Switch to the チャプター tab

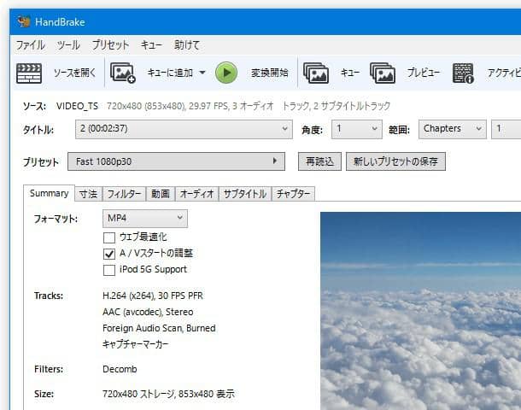coord(293,194)
